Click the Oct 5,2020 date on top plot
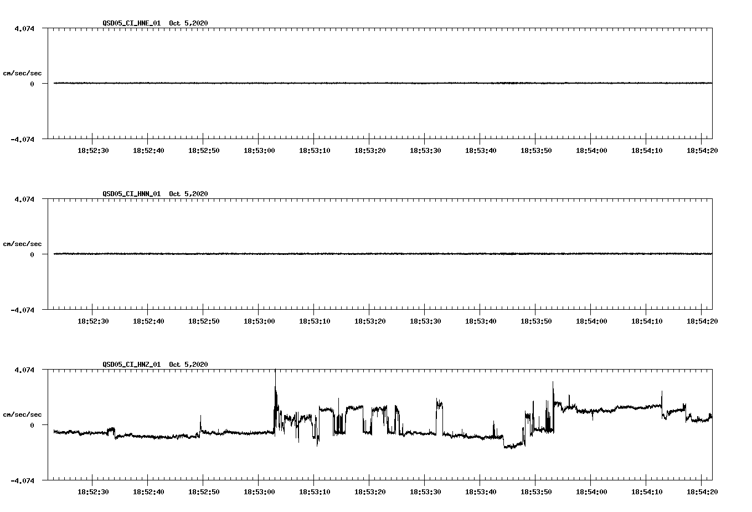This screenshot has width=752, height=512. click(x=188, y=23)
